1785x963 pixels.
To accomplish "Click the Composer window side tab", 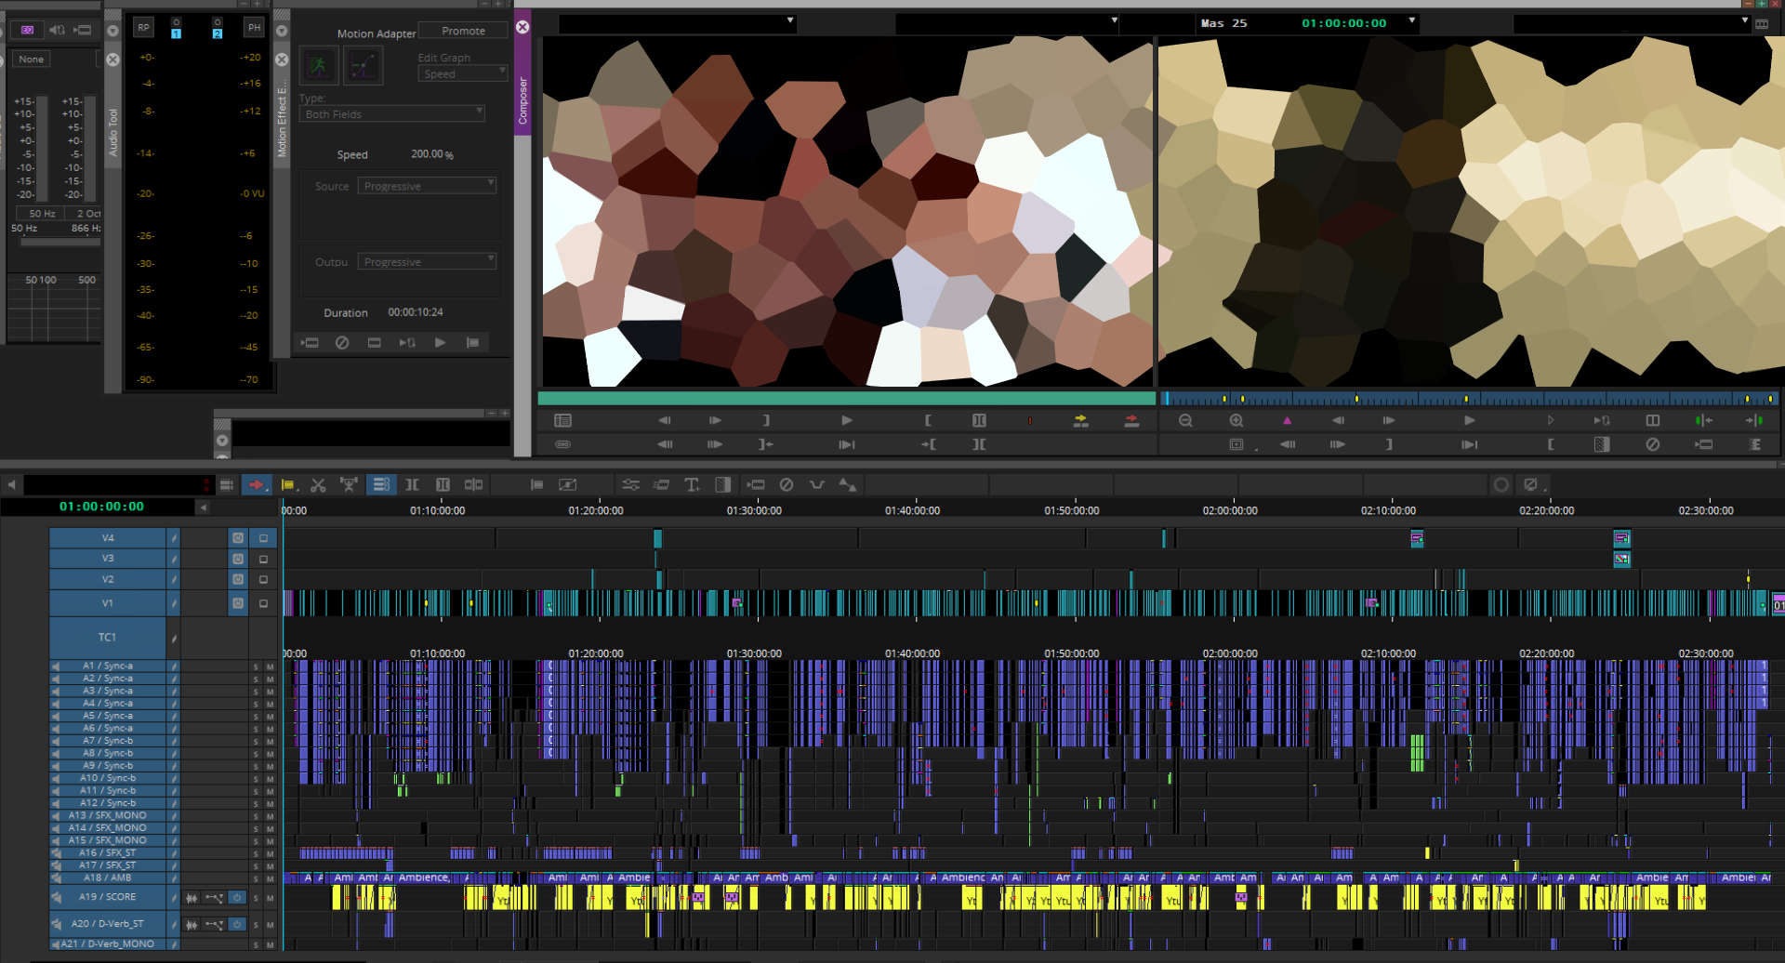I will [522, 100].
